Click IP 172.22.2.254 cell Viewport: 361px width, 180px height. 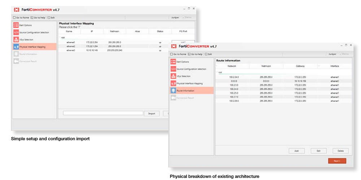92,42
